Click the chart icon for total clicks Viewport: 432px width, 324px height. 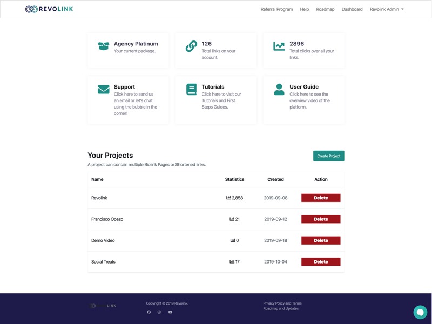(279, 46)
